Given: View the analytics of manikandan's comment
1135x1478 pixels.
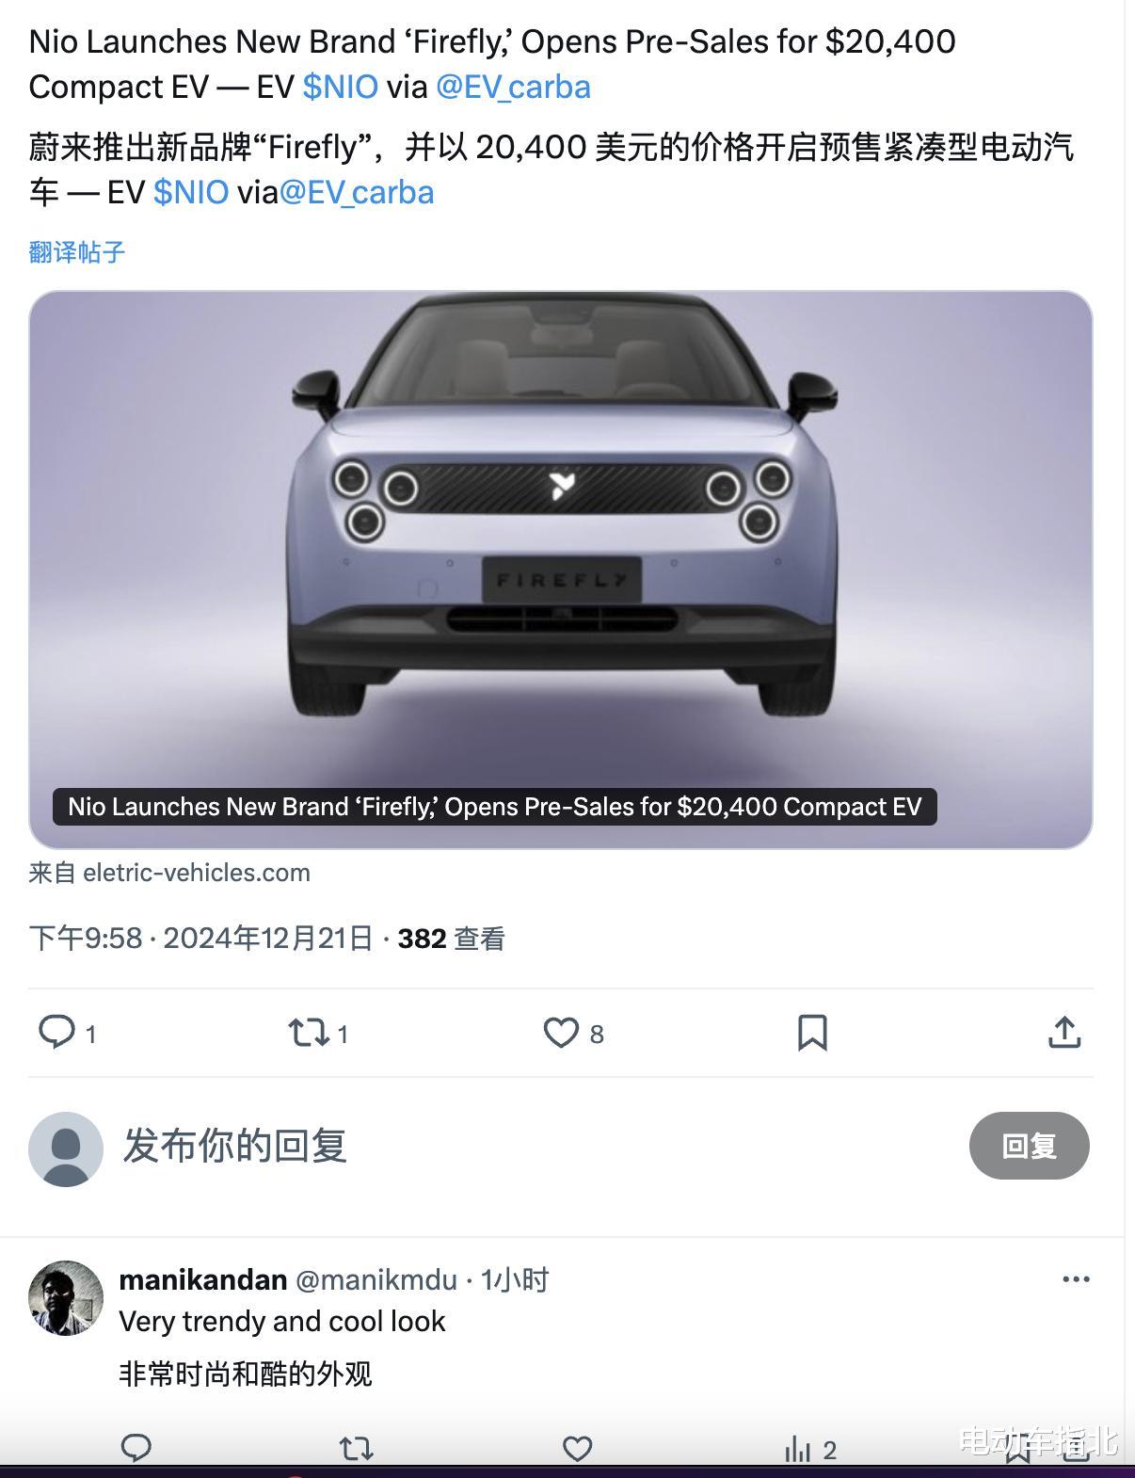Looking at the screenshot, I should click(798, 1449).
